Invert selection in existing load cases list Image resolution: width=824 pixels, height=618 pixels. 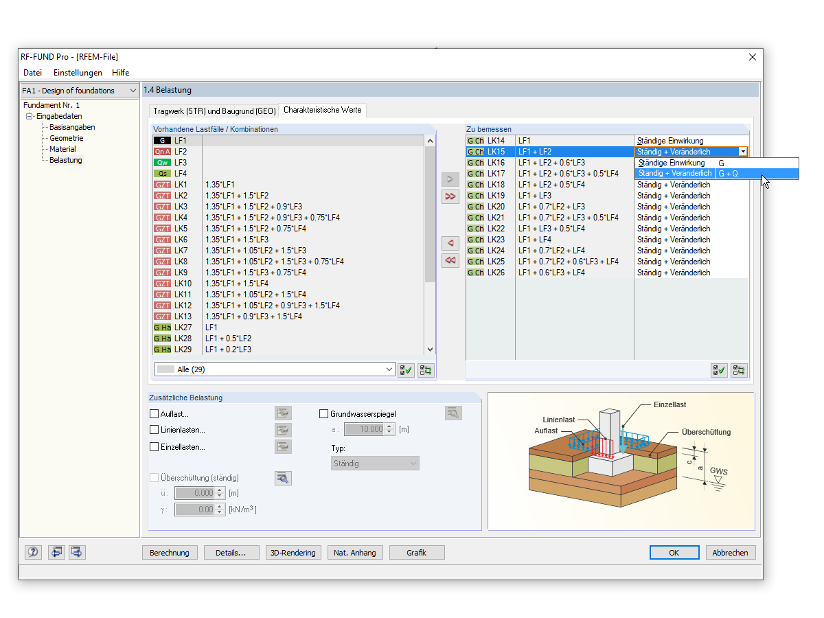pos(426,370)
